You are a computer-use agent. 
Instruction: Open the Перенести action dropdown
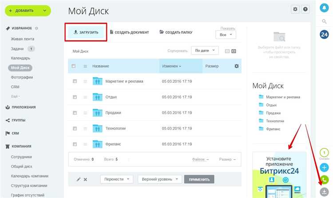[x=117, y=179]
